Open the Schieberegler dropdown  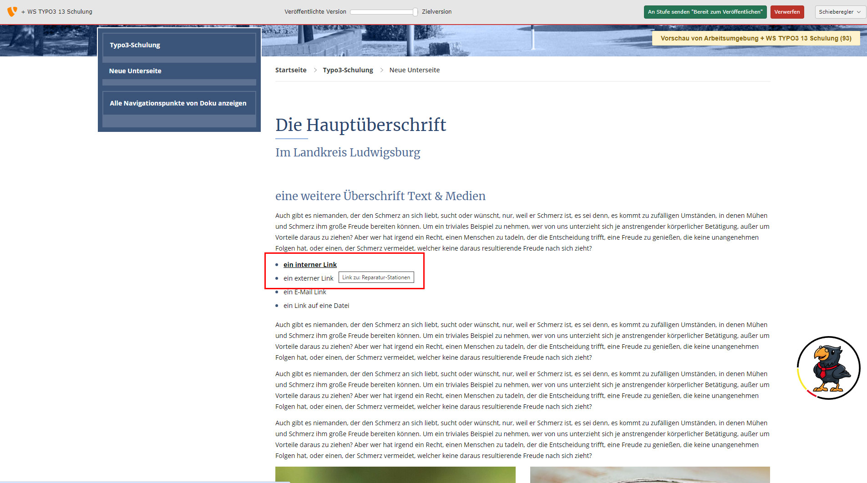click(x=840, y=12)
